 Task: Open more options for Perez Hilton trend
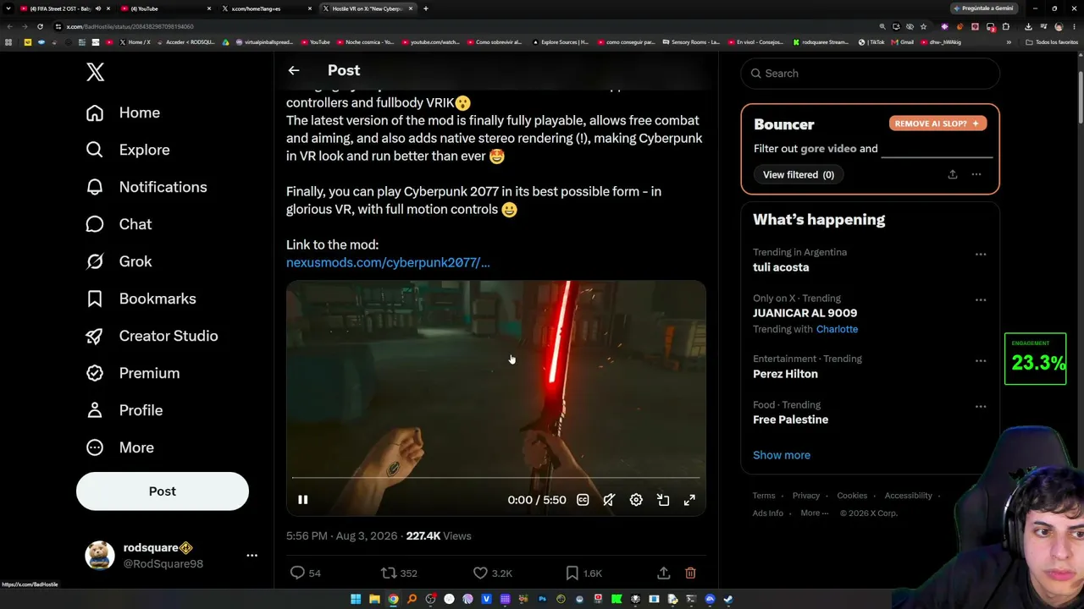click(x=981, y=360)
